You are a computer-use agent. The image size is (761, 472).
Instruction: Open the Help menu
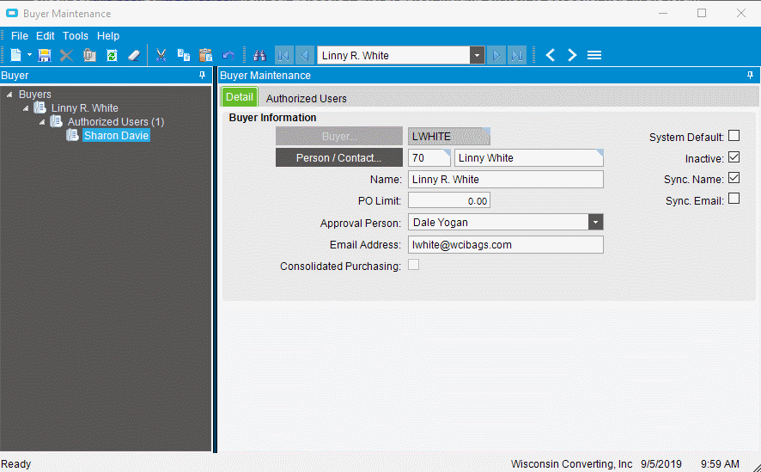[107, 36]
